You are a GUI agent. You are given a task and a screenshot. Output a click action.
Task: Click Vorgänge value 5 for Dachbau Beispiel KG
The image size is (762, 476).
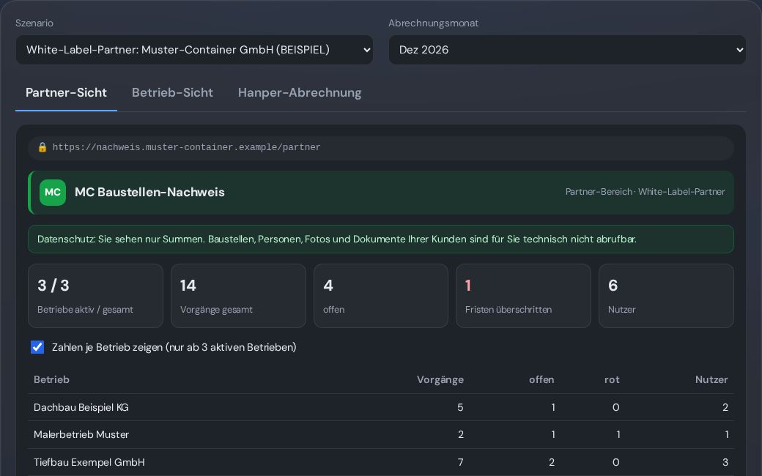tap(460, 407)
